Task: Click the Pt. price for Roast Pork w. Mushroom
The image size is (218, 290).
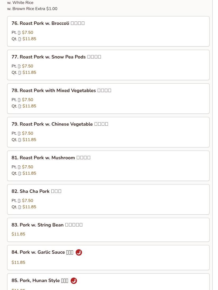Action: pyautogui.click(x=28, y=167)
